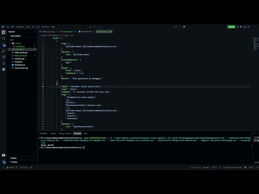
Task: Open the Customize Layout icon
Action: click(238, 27)
